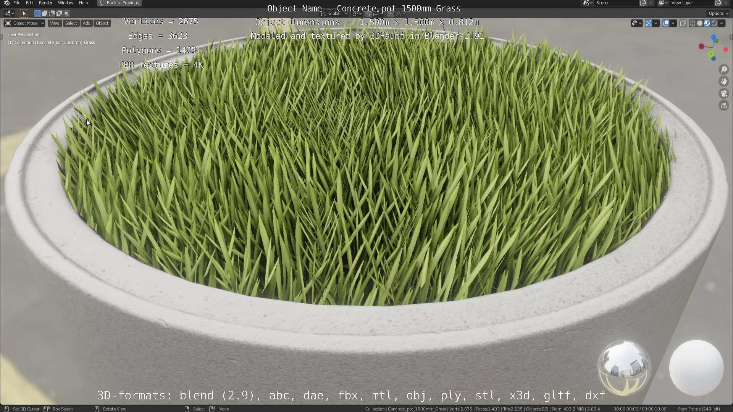Screen dimensions: 733x412
Task: Open the gizmo options dropdown arrow
Action: [x=656, y=23]
